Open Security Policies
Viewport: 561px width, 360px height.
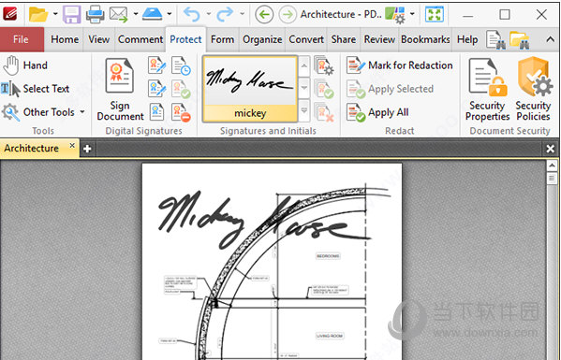(533, 89)
